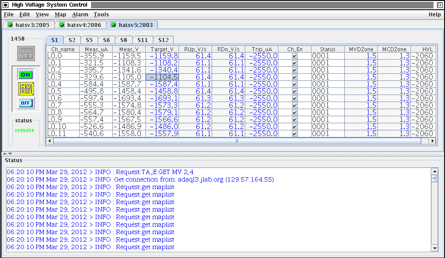This screenshot has height=258, width=445.
Task: Click the window menu icon in title bar
Action: point(5,5)
